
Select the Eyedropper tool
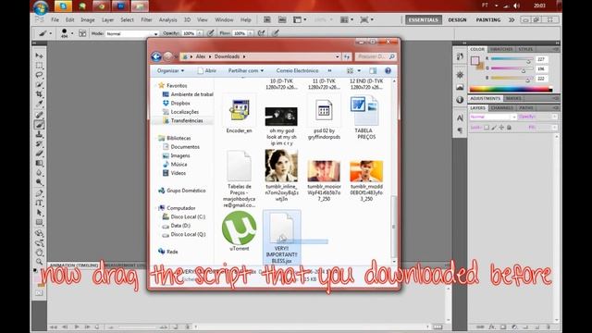[39, 104]
